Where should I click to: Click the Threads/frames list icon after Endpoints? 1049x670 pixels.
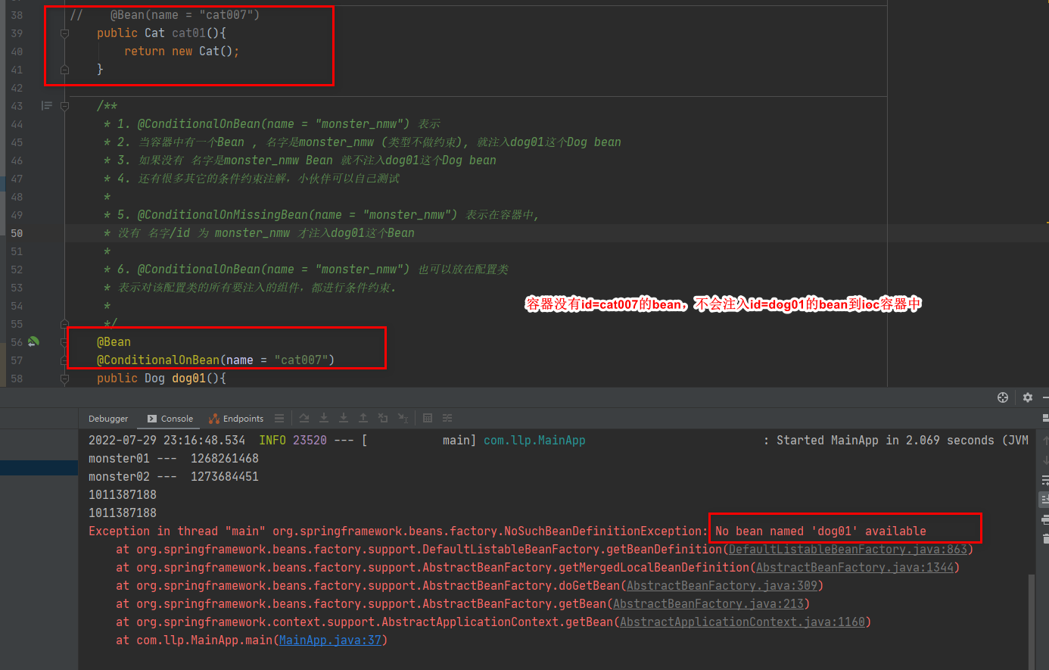(x=279, y=419)
